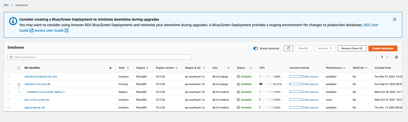The height and width of the screenshot is (122, 408).
Task: Collapse all groups in table header
Action: [19, 68]
